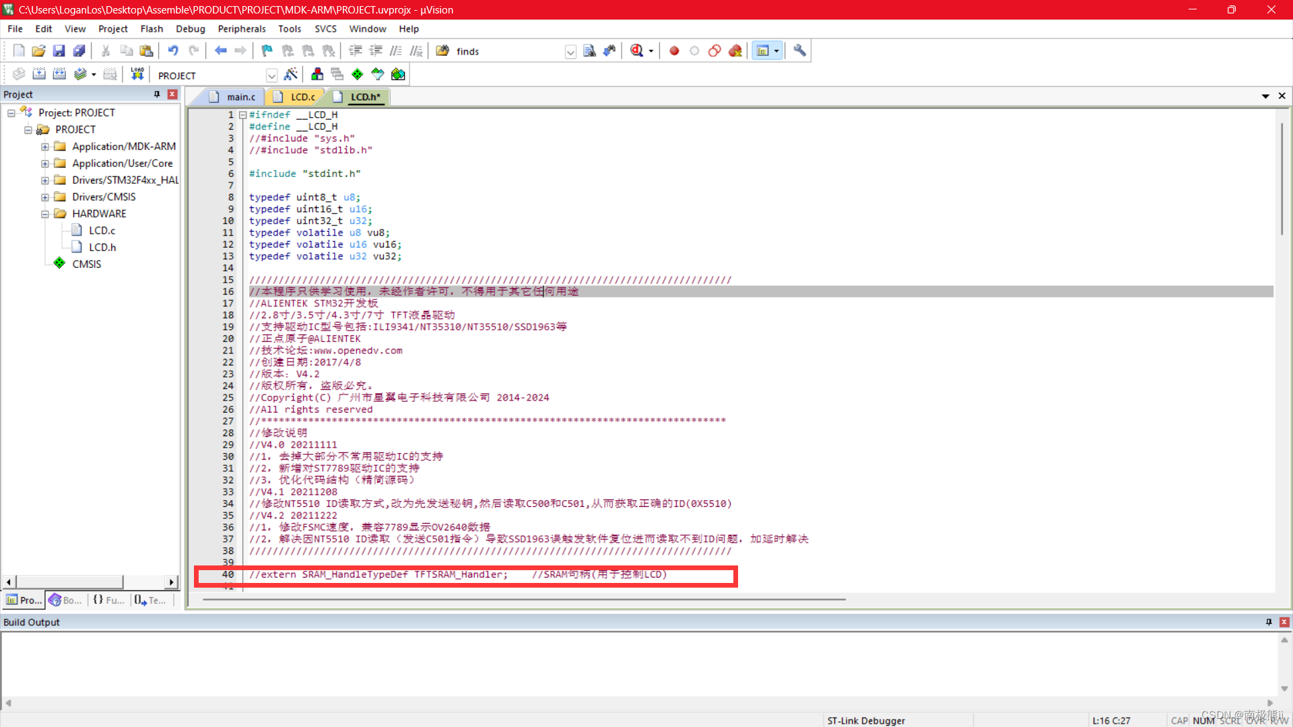Click Manage Run-Time Environment green diamond icon
The width and height of the screenshot is (1293, 727).
(358, 74)
